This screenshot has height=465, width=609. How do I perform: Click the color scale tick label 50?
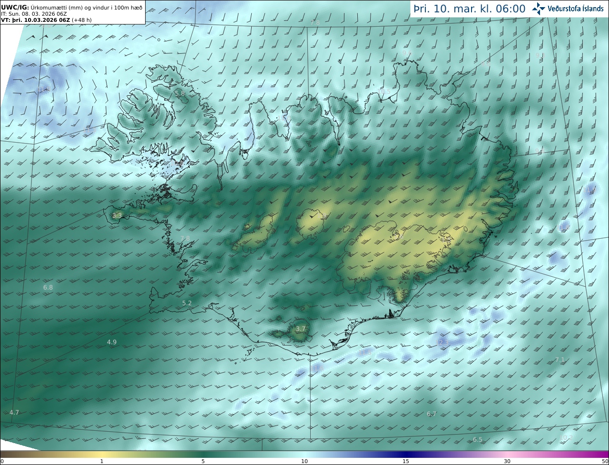point(605,461)
